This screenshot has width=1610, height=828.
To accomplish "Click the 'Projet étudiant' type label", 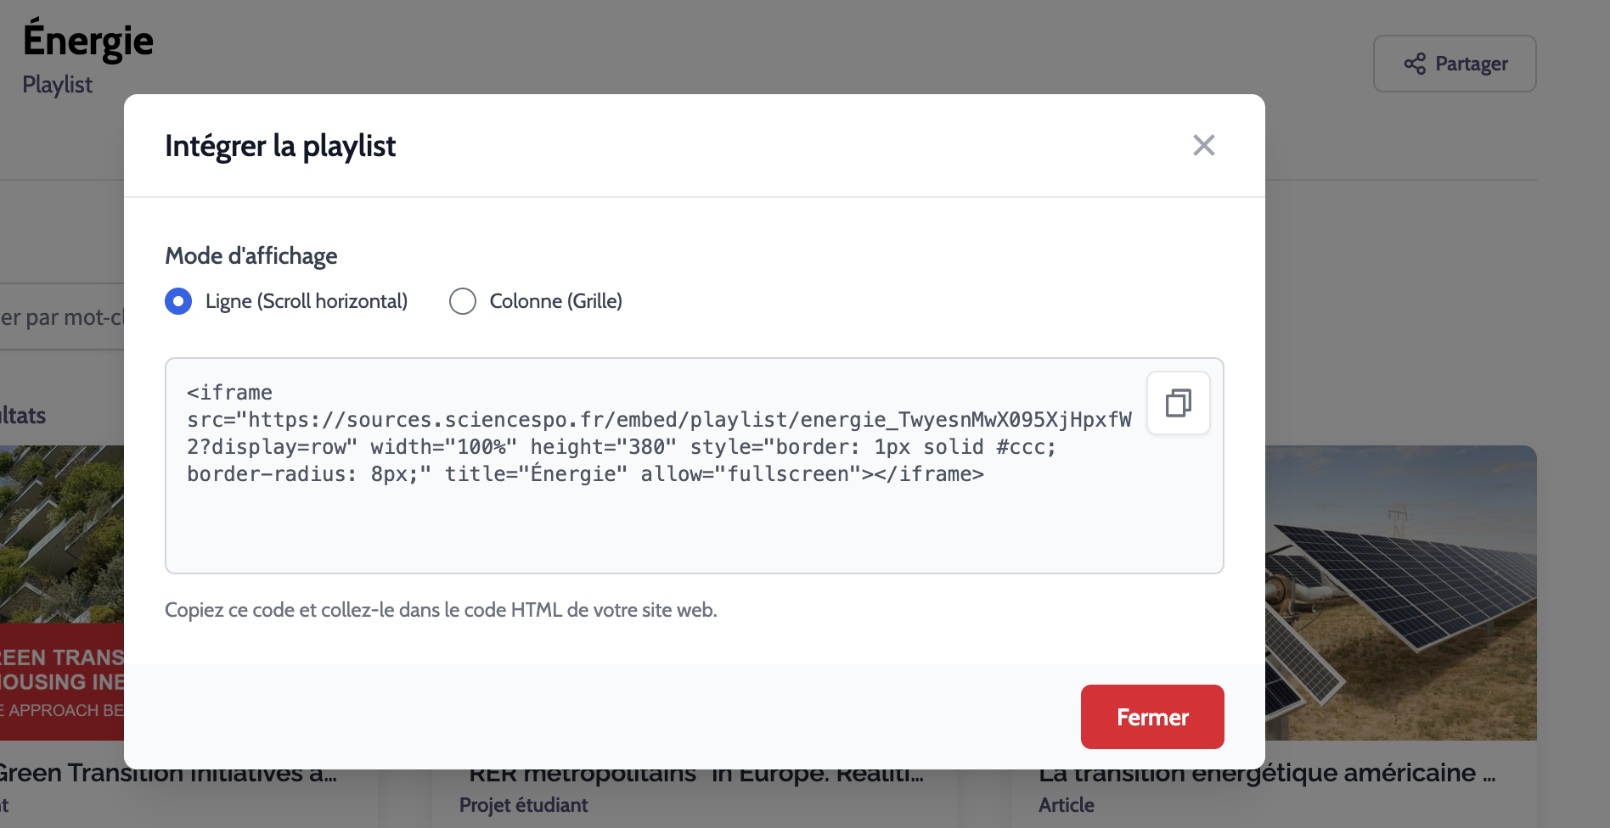I will point(523,805).
